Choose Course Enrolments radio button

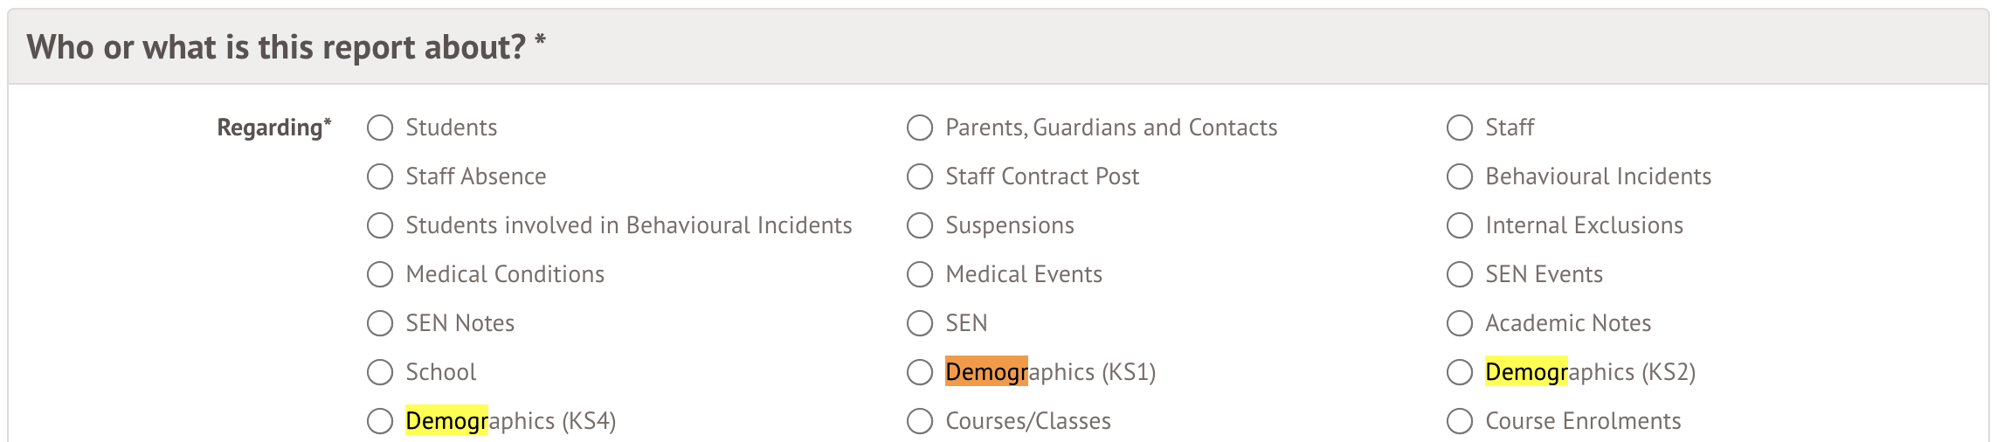point(1460,421)
